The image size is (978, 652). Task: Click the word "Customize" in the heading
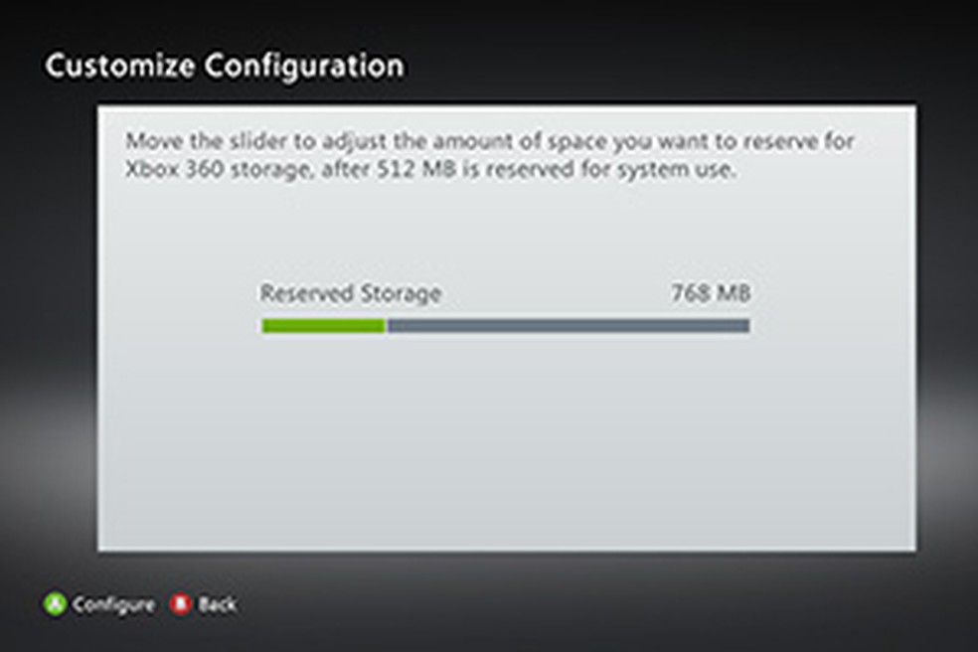[x=118, y=66]
